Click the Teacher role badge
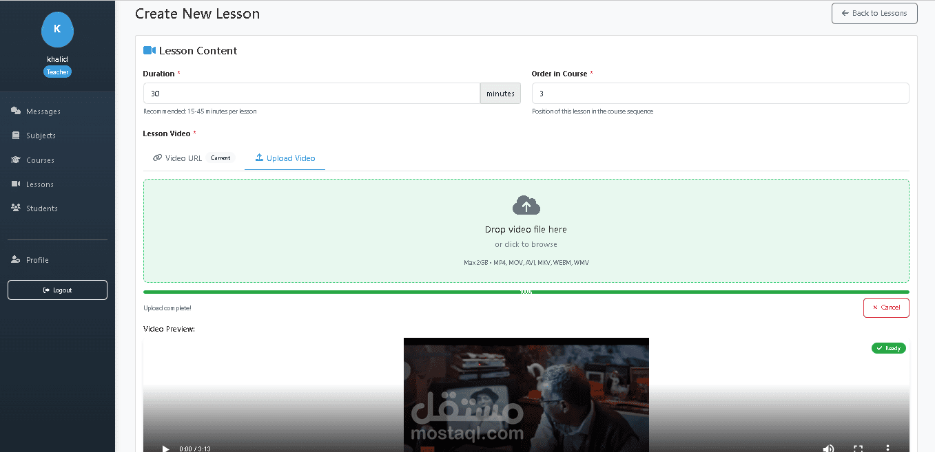 (57, 72)
